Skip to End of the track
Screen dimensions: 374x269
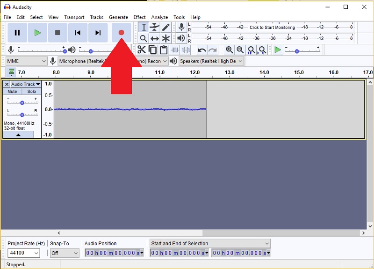point(98,33)
